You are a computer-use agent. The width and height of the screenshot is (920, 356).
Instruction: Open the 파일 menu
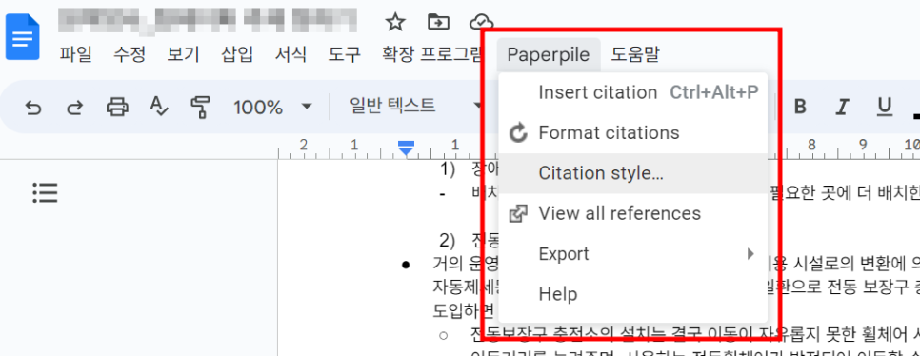pos(75,54)
